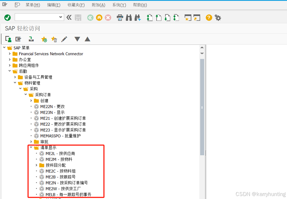Click inside the command input field
Viewport: 287px width, 199px height.
37,17
